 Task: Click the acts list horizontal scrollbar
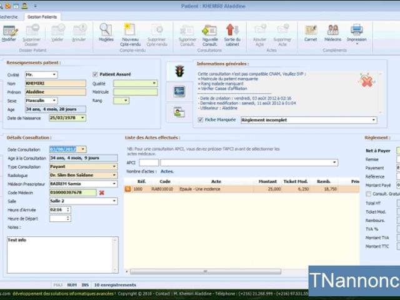pyautogui.click(x=206, y=272)
